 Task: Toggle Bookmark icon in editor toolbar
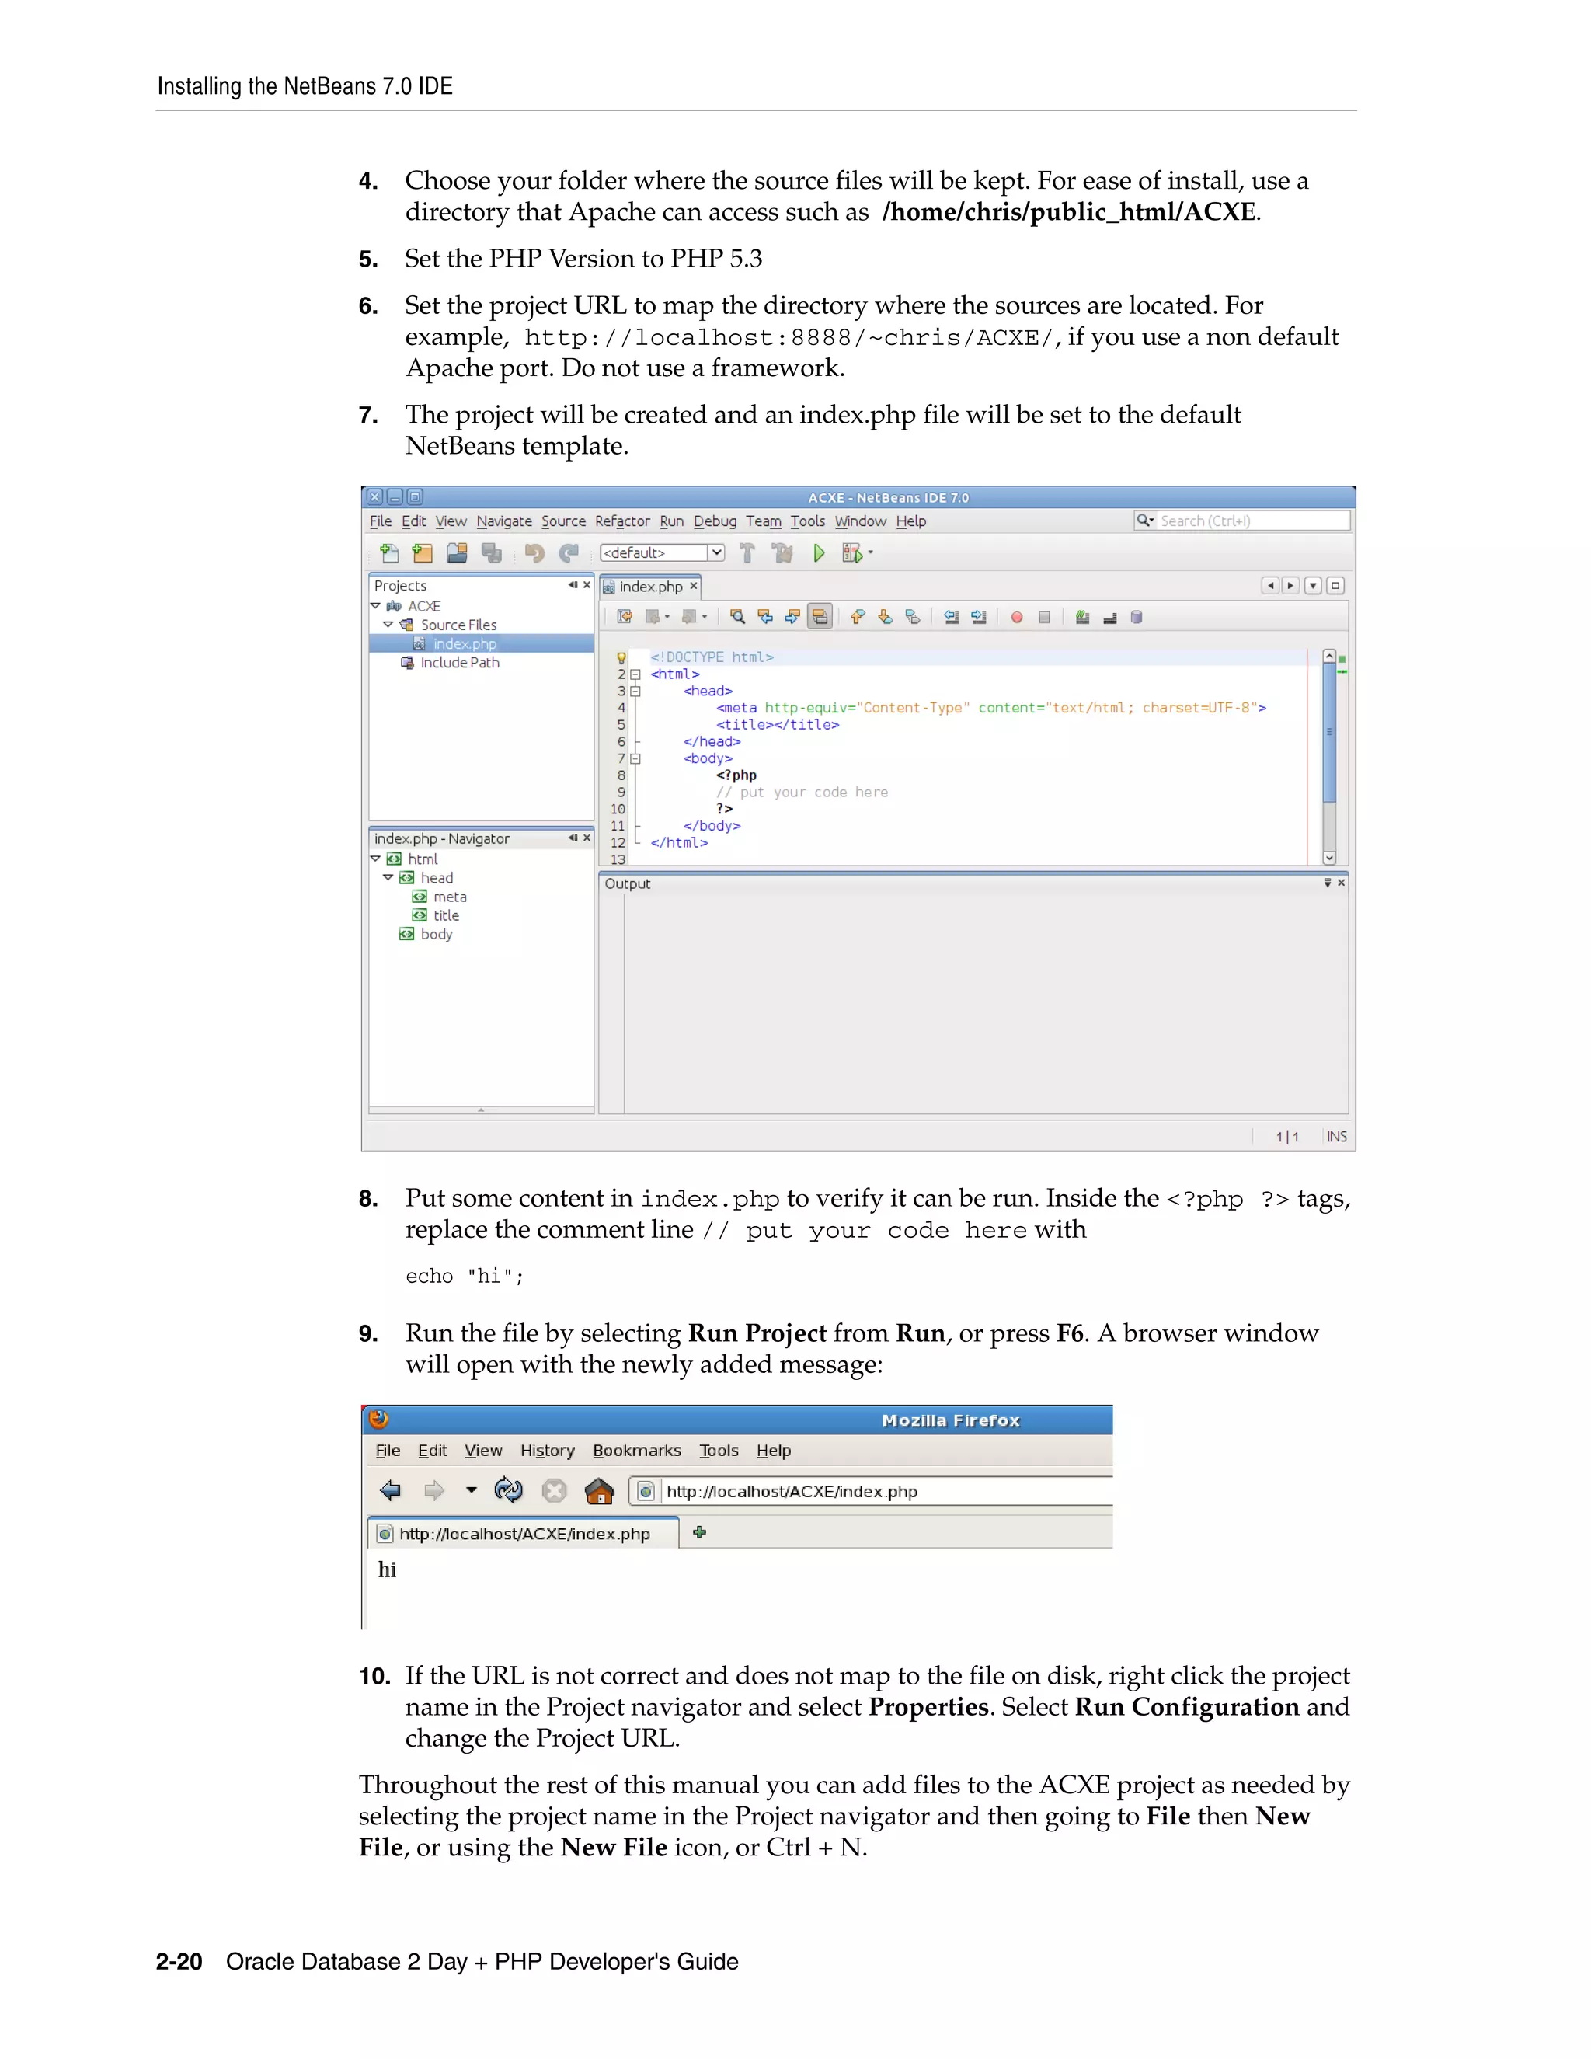point(912,617)
